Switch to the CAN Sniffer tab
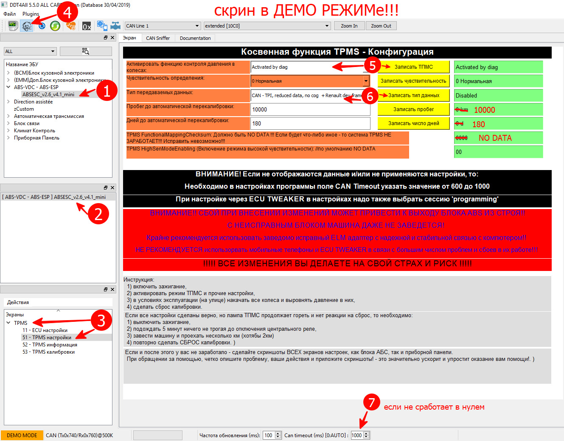Image resolution: width=564 pixels, height=441 pixels. click(x=158, y=38)
